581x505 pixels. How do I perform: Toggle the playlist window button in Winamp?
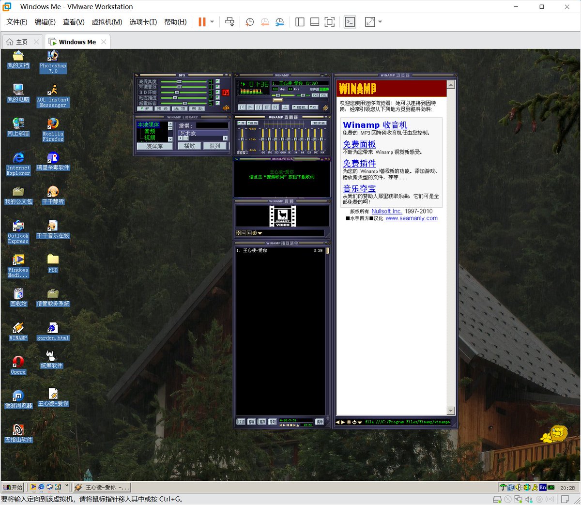[x=324, y=95]
